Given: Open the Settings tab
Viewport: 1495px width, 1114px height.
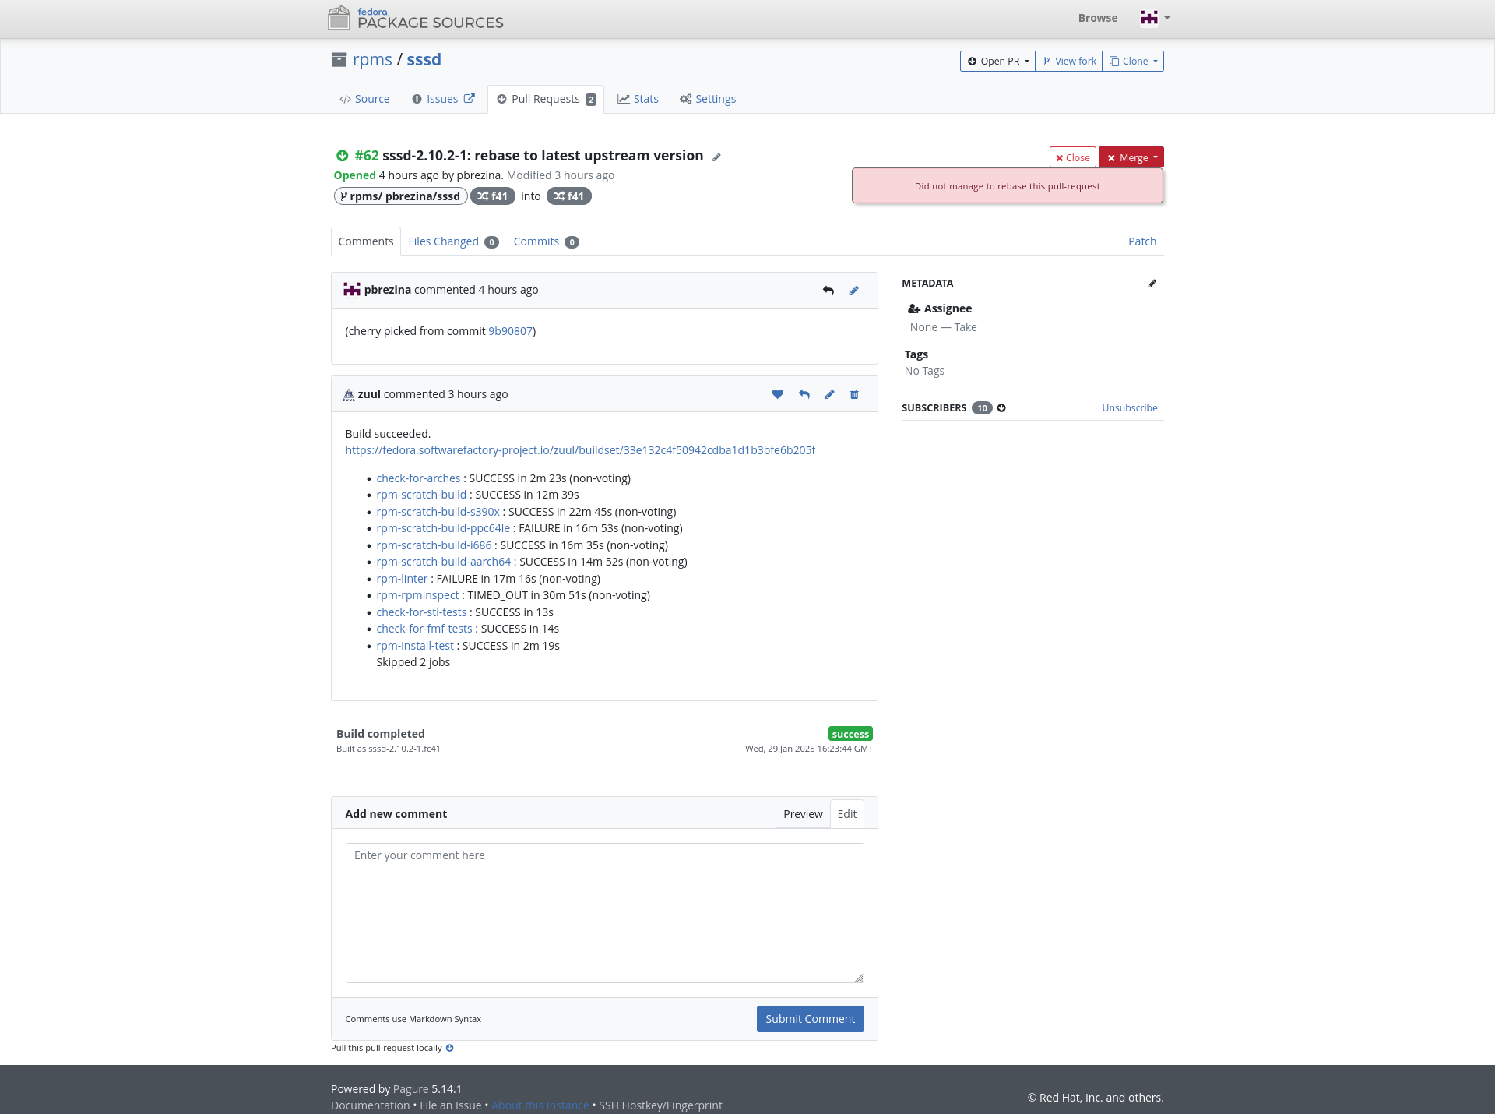Looking at the screenshot, I should (x=707, y=99).
